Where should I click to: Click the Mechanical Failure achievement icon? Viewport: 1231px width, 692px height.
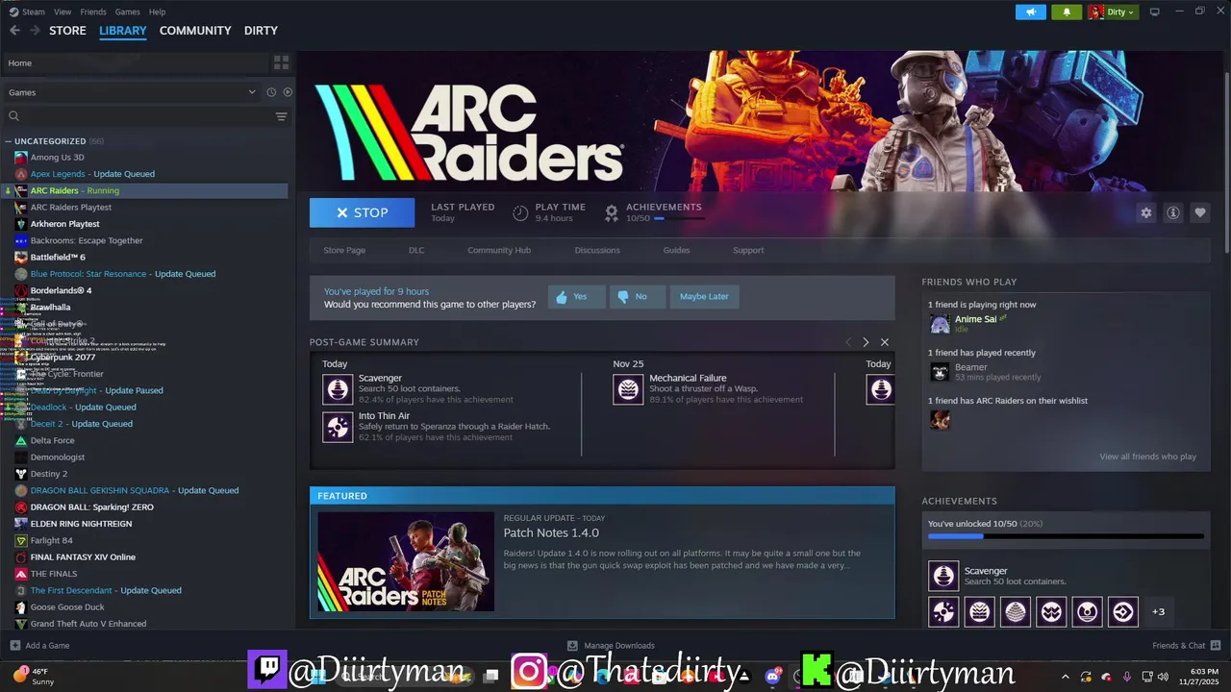pyautogui.click(x=628, y=389)
